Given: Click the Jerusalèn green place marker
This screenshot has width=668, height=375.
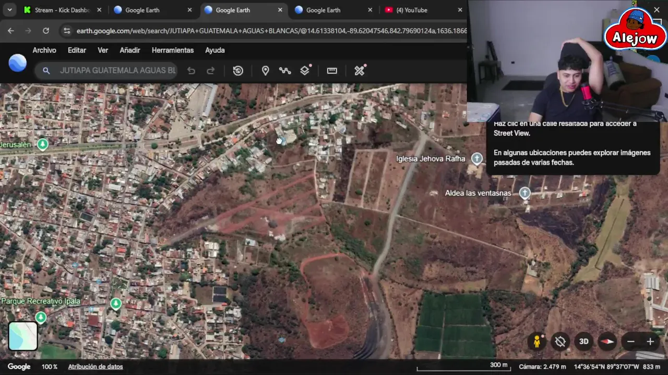Looking at the screenshot, I should pos(43,144).
